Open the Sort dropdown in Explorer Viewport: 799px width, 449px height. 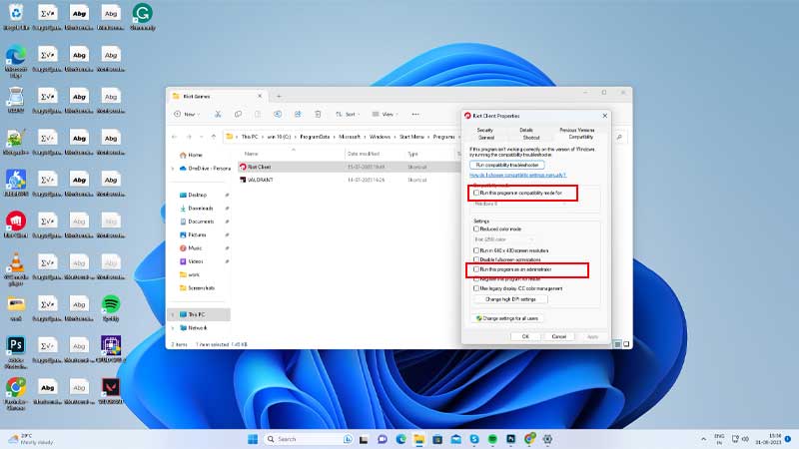pos(346,114)
